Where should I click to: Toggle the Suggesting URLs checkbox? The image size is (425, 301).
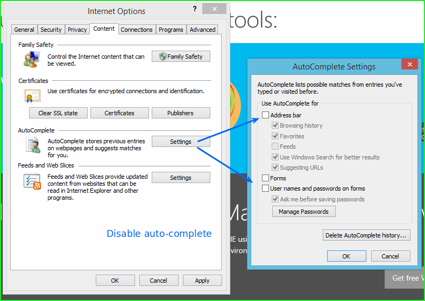275,167
